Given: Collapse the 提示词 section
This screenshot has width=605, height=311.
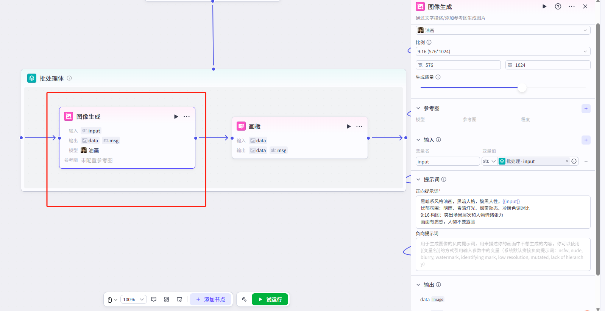Looking at the screenshot, I should click(418, 180).
